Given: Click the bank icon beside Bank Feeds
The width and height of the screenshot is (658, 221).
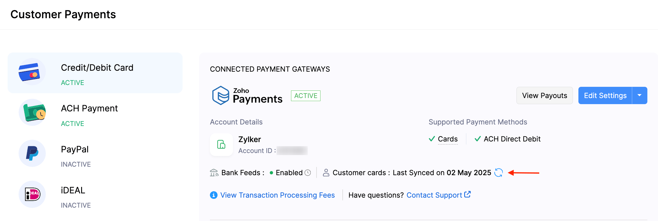Looking at the screenshot, I should point(214,173).
